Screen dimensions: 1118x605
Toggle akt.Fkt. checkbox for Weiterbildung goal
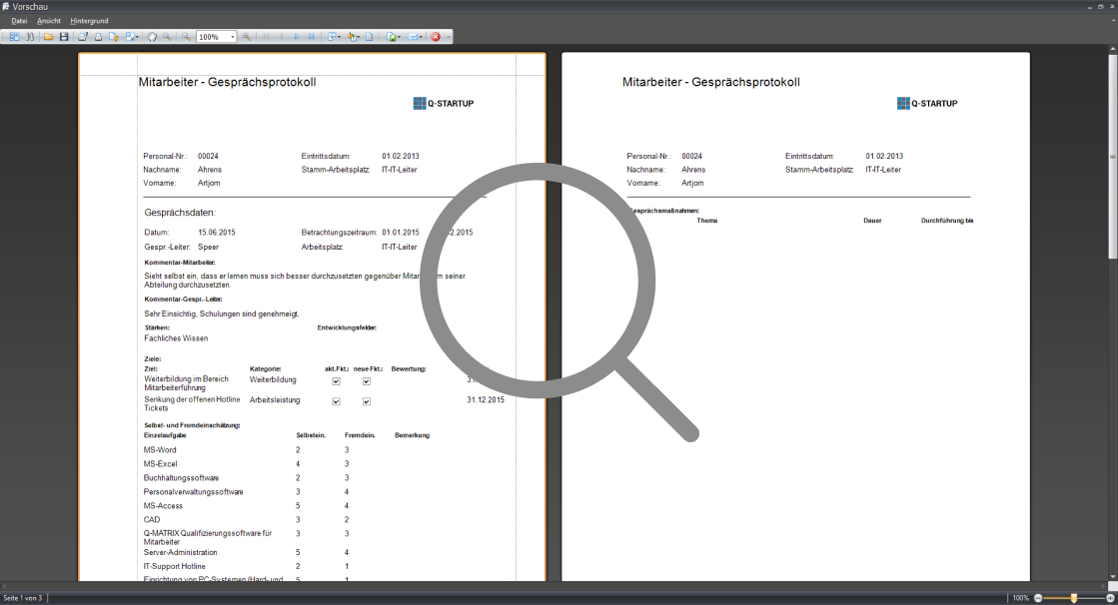[x=336, y=381]
